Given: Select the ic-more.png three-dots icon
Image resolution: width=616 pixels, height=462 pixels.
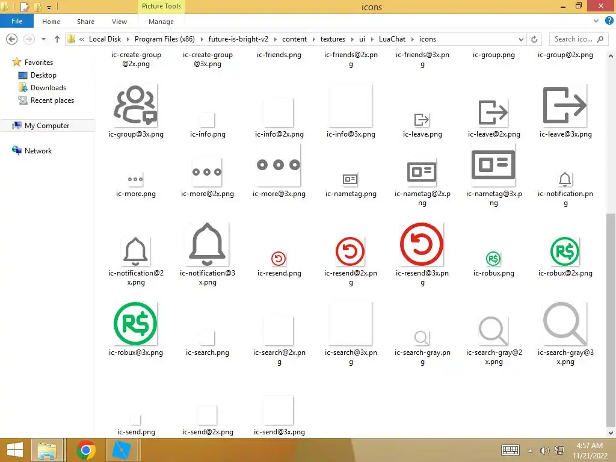Looking at the screenshot, I should click(135, 179).
